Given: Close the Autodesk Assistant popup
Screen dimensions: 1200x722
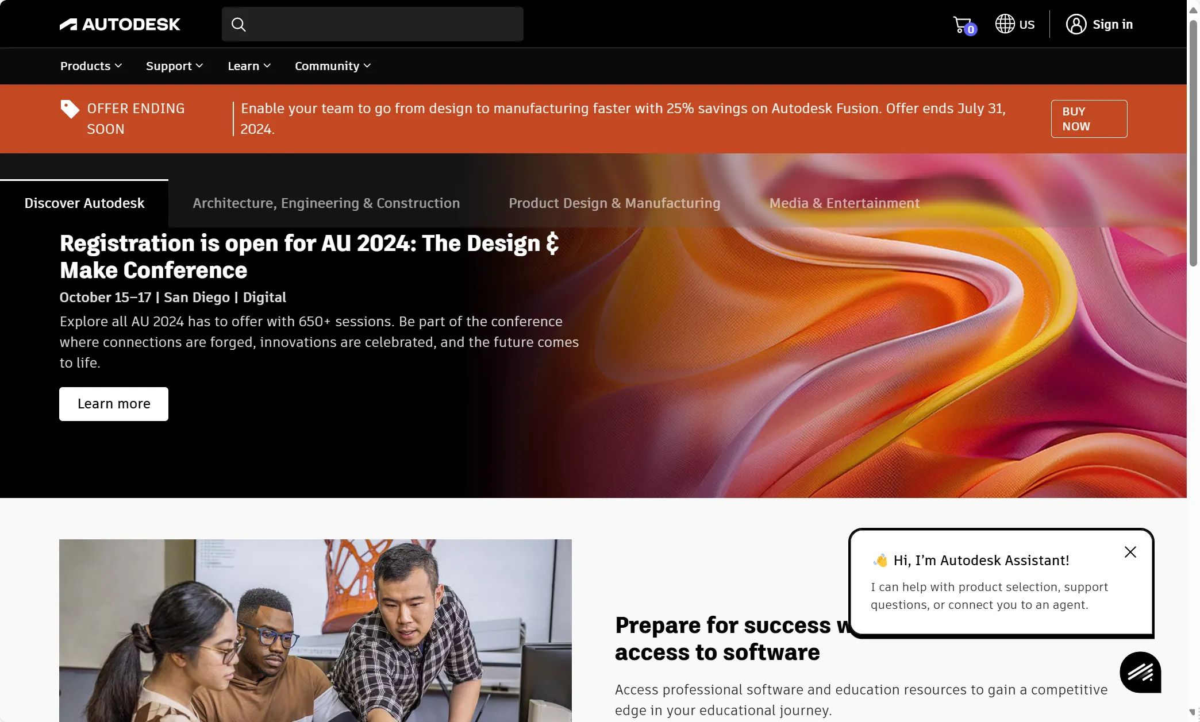Looking at the screenshot, I should click(1130, 552).
